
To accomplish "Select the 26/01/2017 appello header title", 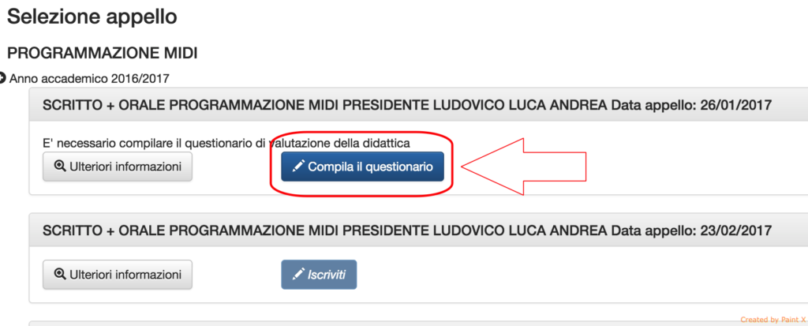I will (x=407, y=106).
